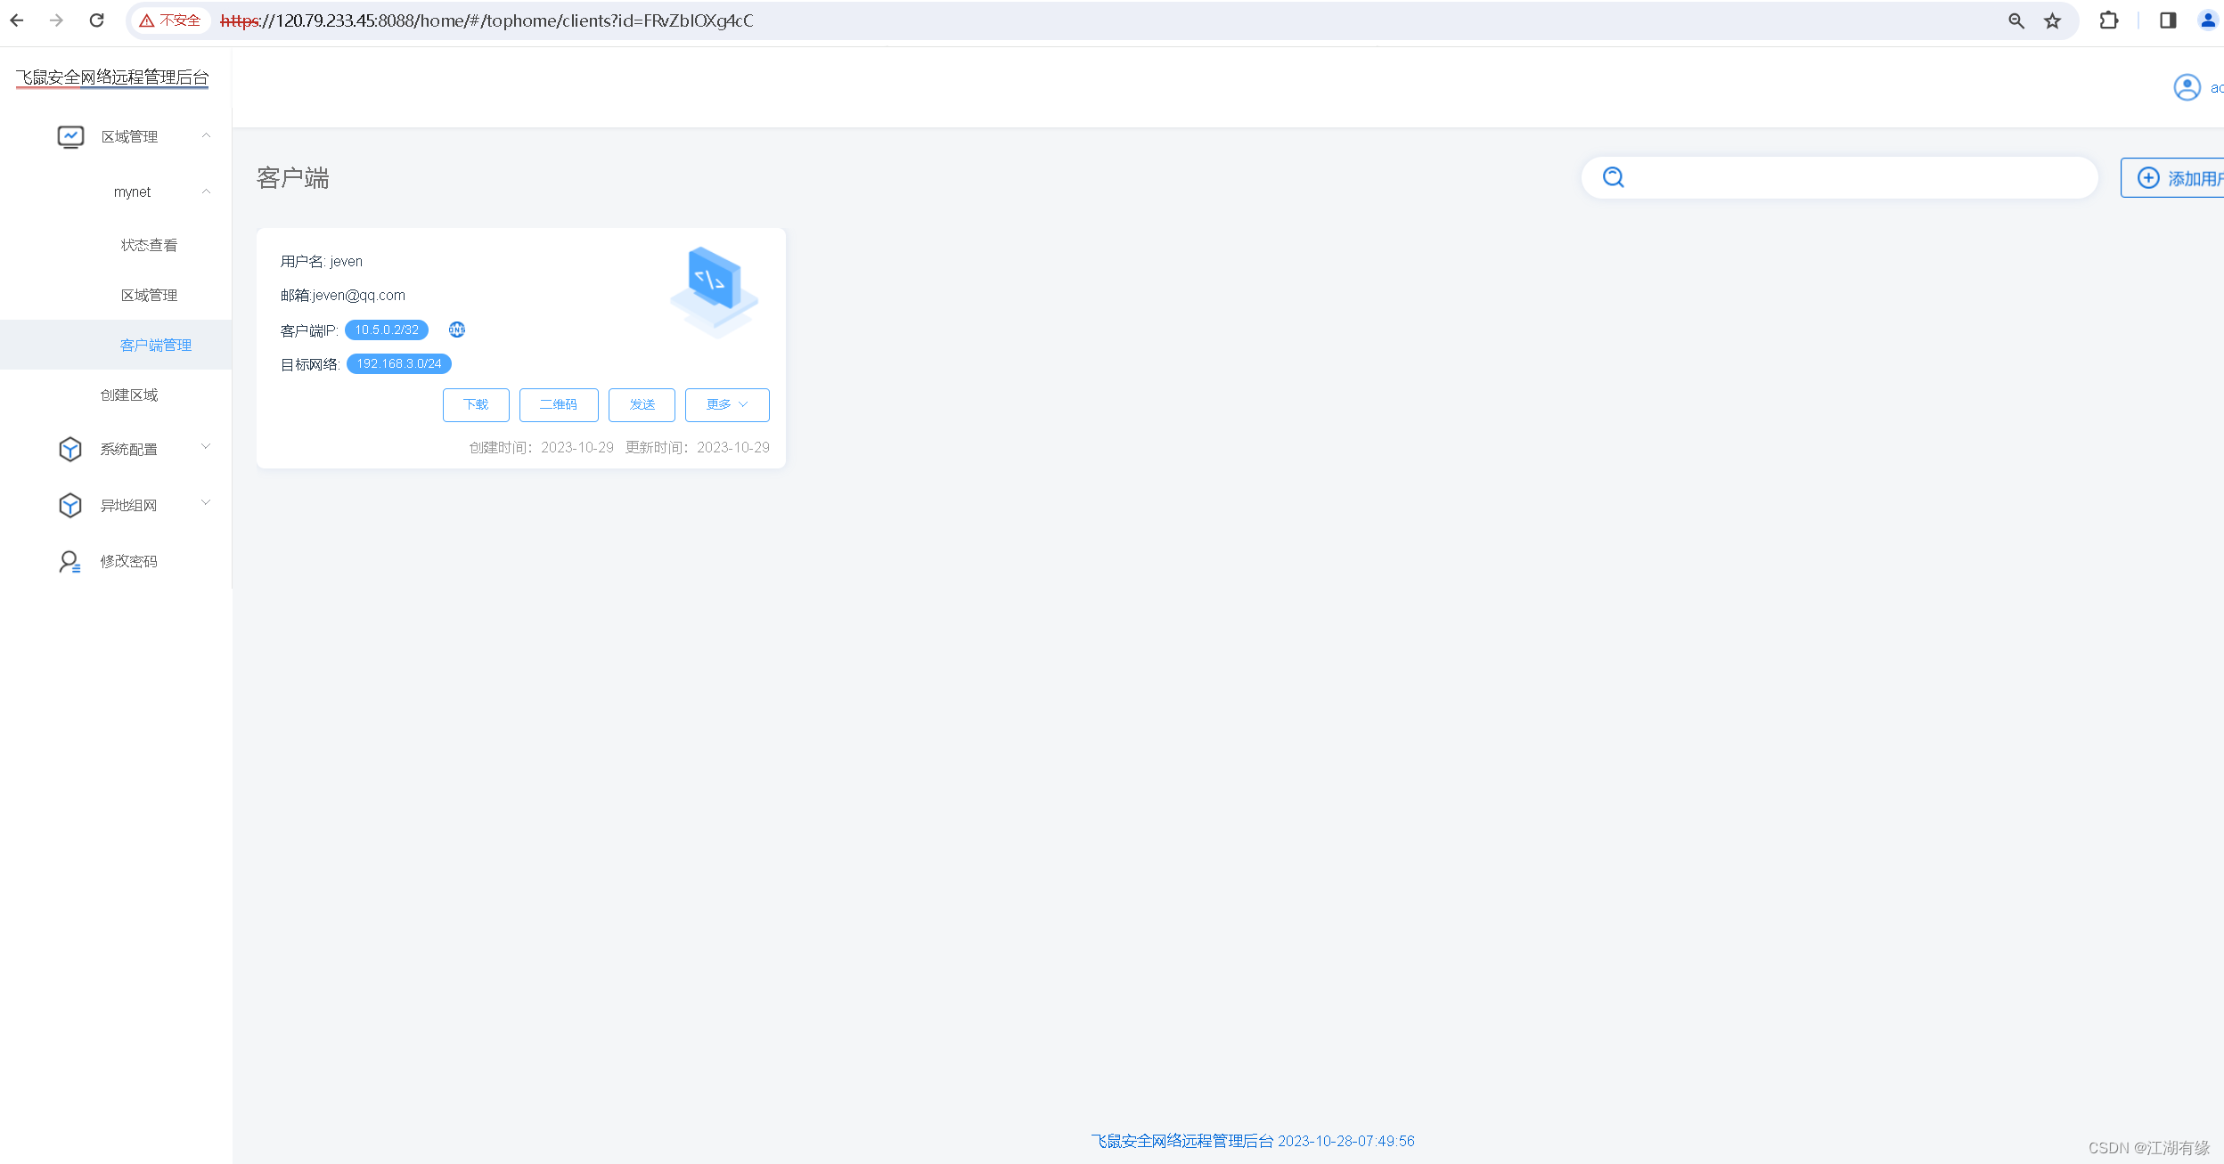Click the 二维码 button
The height and width of the screenshot is (1164, 2224).
coord(559,404)
